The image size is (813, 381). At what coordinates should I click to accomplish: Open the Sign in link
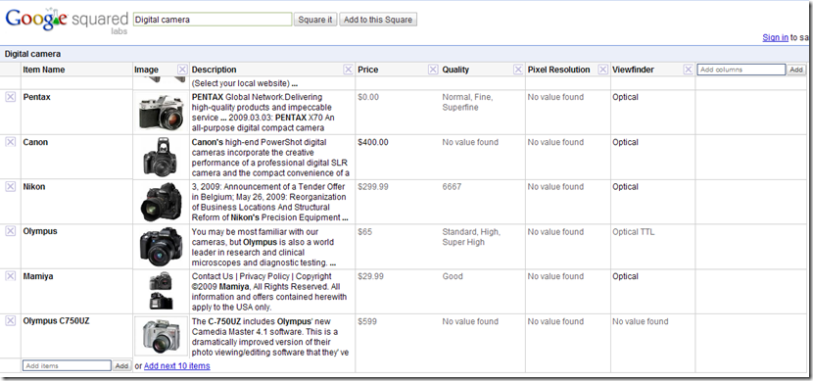pos(775,37)
